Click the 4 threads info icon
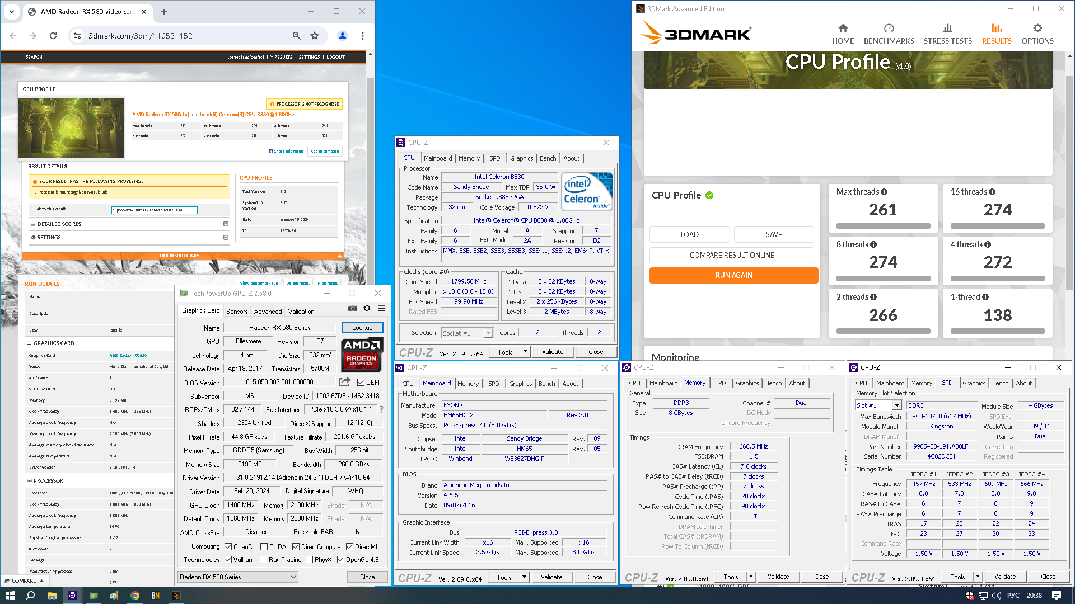 (x=988, y=244)
